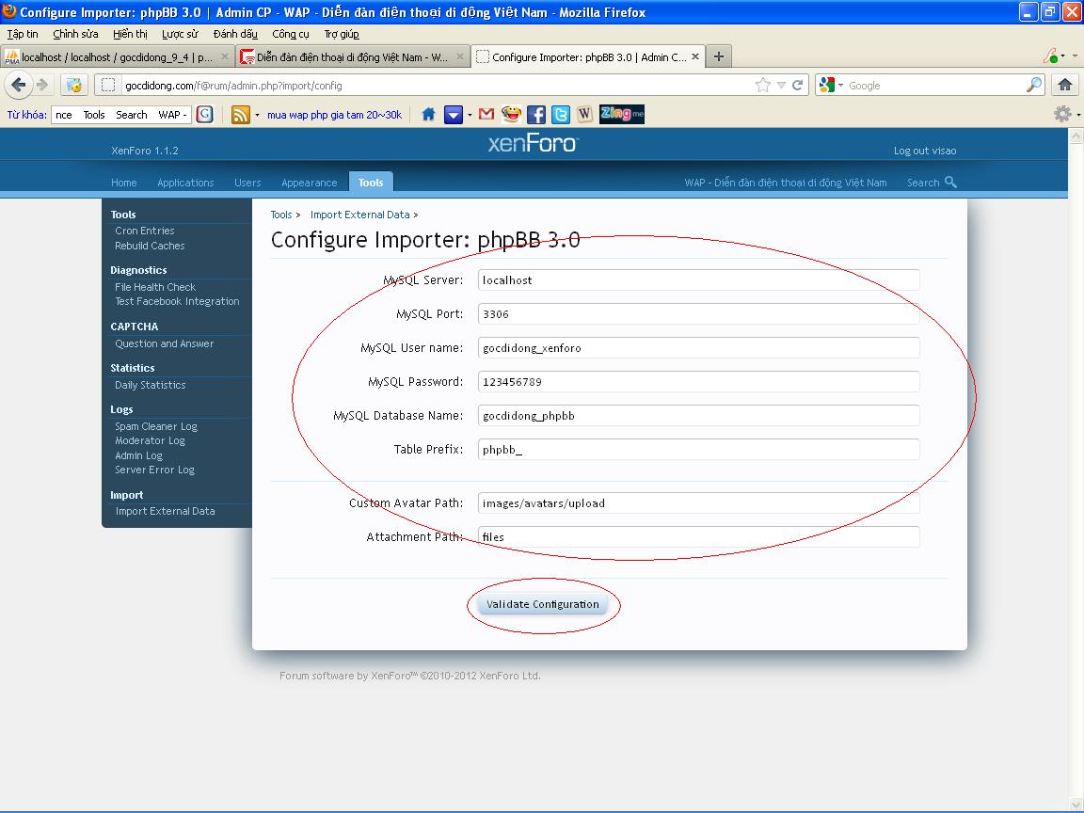Click the orange RSS feed icon
This screenshot has width=1084, height=813.
coord(241,114)
